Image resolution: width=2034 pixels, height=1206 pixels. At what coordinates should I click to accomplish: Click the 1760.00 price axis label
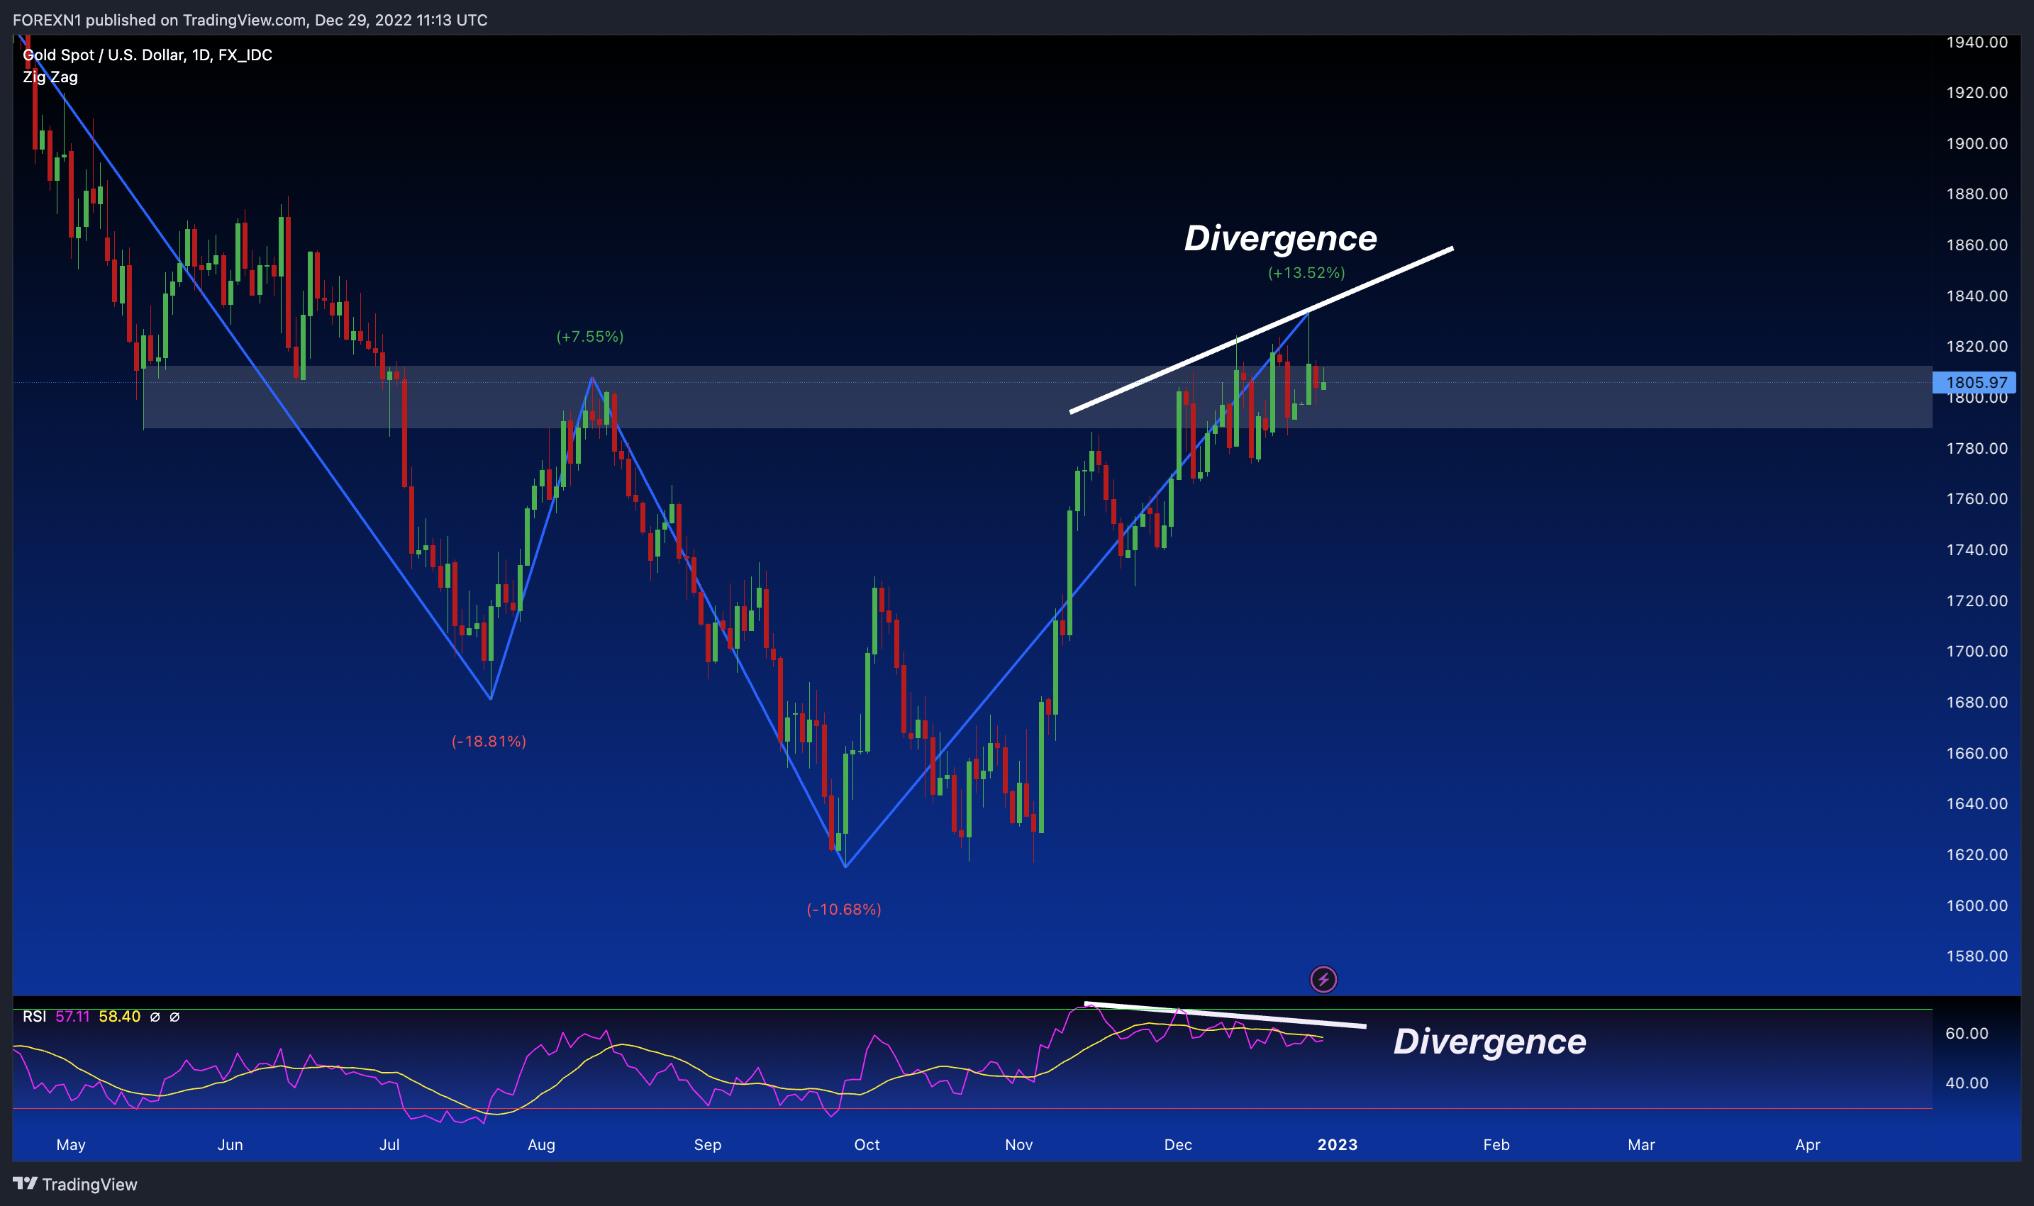1977,499
